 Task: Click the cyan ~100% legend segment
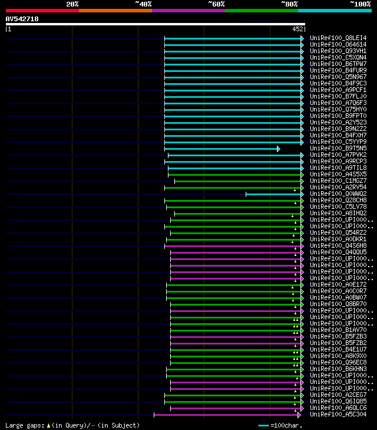click(335, 11)
